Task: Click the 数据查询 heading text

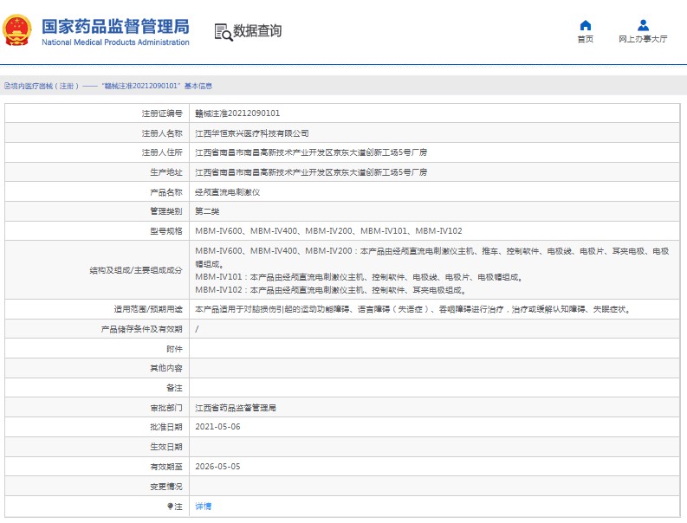Action: click(257, 31)
